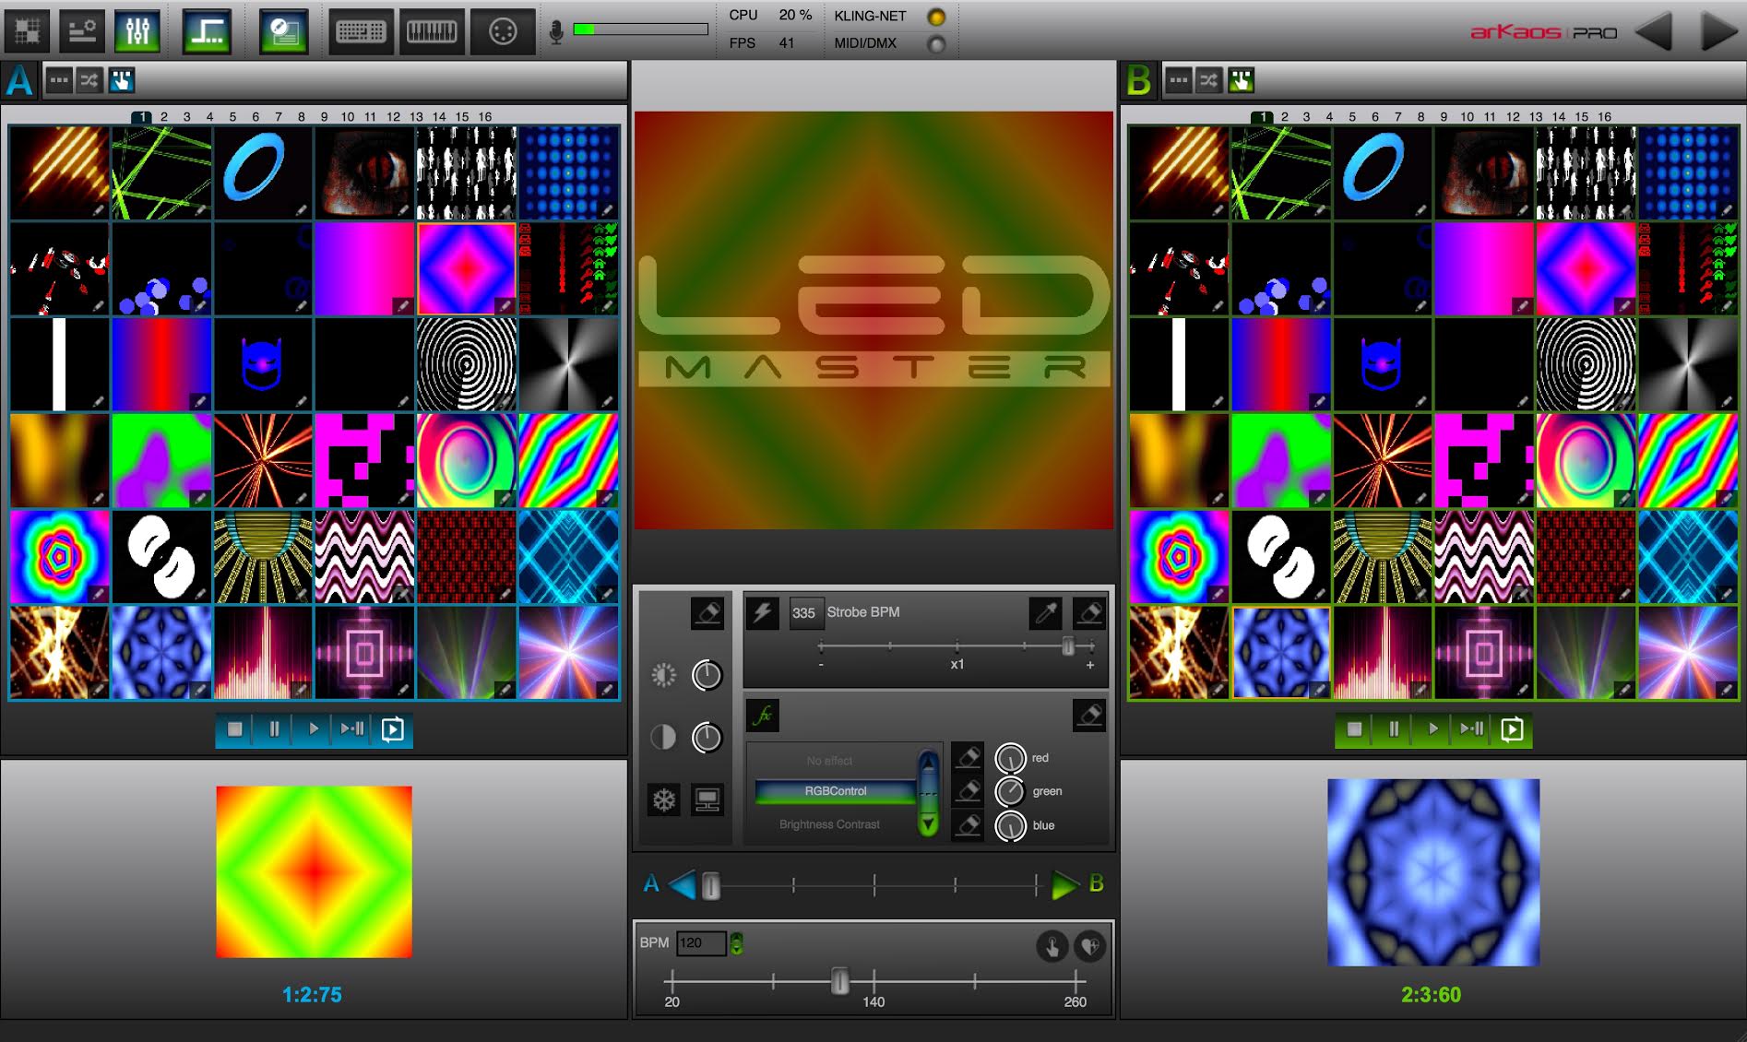Open computer keyboard mapping icon
Image resolution: width=1747 pixels, height=1042 pixels.
point(361,31)
